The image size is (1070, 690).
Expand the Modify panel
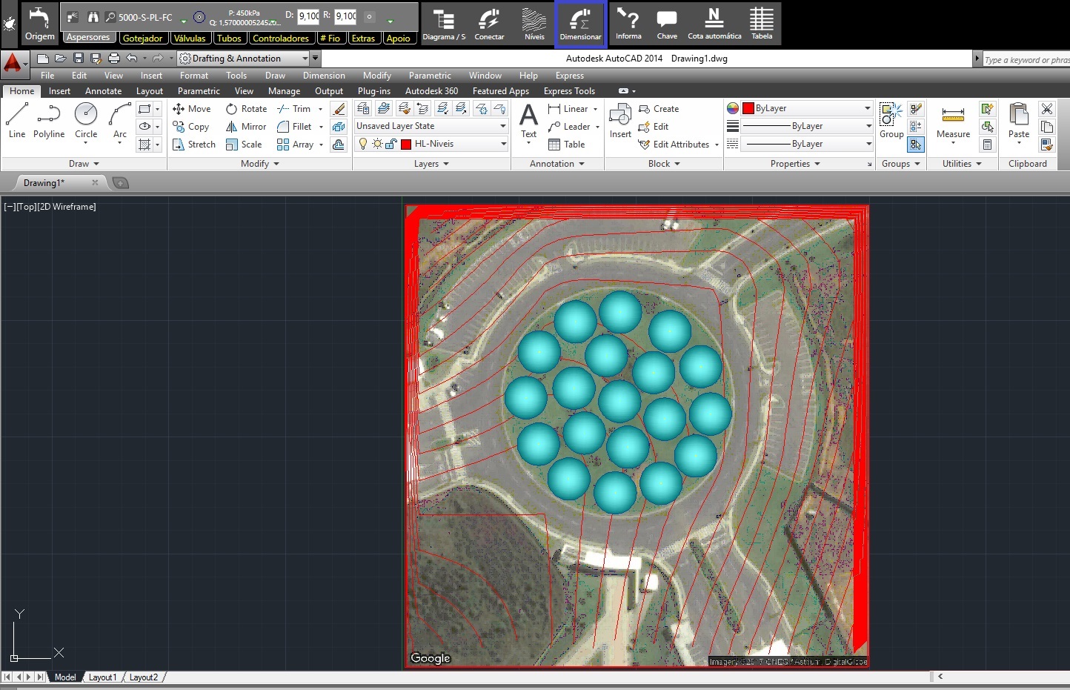click(x=259, y=164)
